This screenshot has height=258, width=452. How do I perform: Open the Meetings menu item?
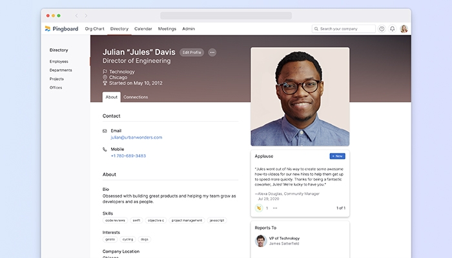[x=167, y=29]
